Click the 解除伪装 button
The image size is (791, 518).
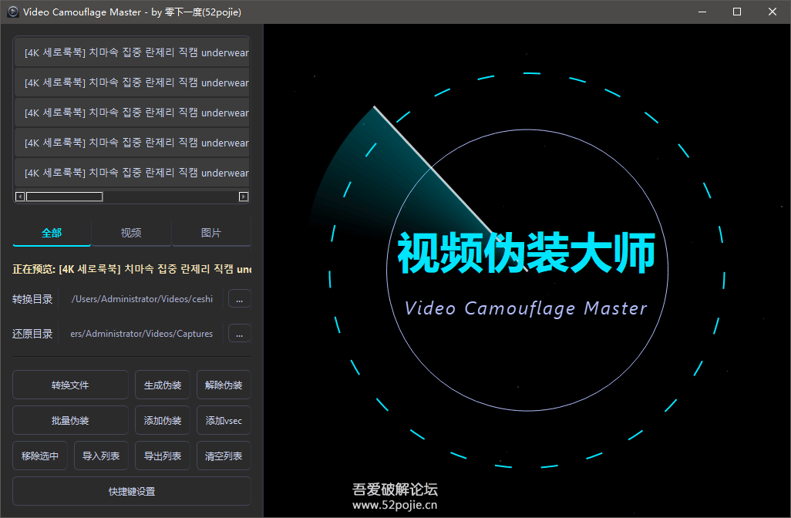224,385
